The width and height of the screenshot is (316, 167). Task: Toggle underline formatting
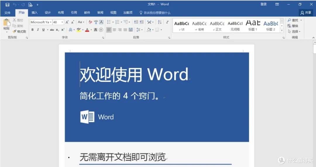[43, 30]
